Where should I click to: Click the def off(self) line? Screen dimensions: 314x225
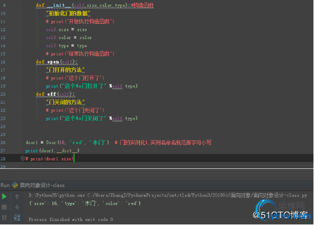coord(56,94)
